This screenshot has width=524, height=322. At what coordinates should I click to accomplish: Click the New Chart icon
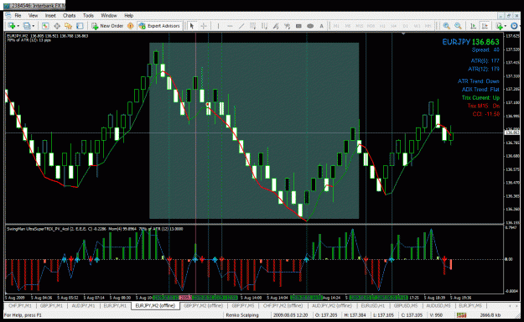point(12,26)
